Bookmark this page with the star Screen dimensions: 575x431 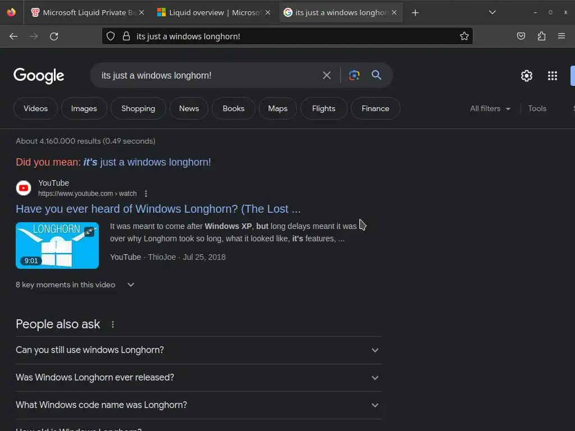point(464,36)
